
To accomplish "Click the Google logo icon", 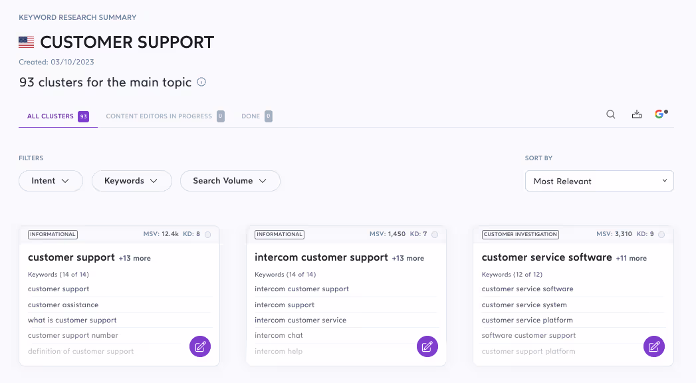I will 661,114.
